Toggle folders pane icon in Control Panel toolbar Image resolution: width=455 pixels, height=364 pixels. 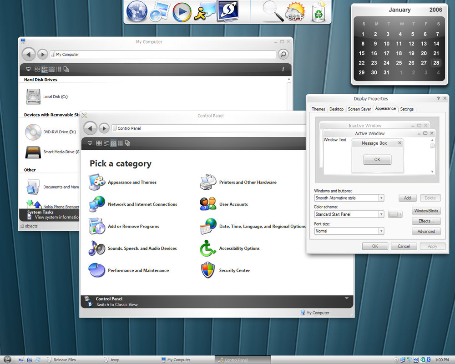pos(127,143)
